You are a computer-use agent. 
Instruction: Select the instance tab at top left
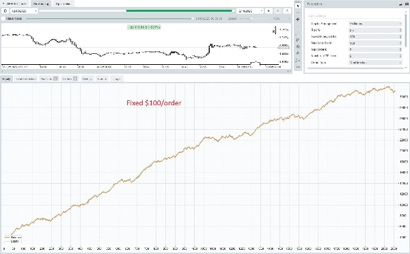(14, 3)
